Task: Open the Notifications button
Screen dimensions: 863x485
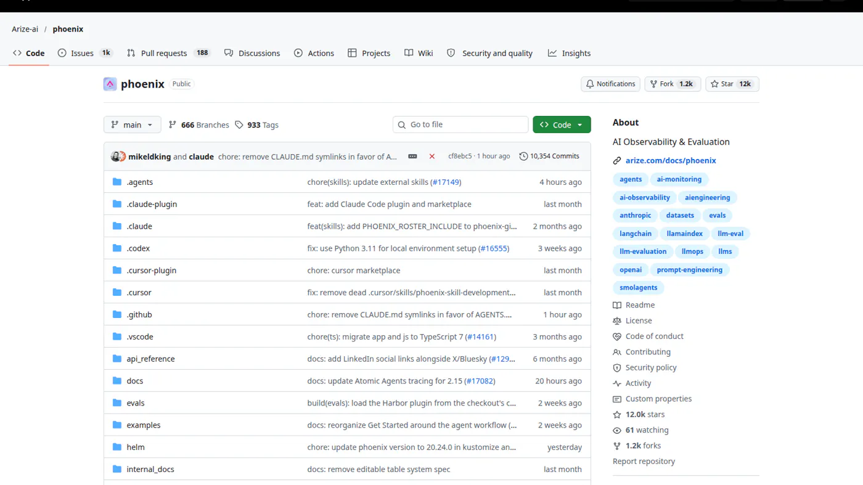Action: tap(610, 84)
